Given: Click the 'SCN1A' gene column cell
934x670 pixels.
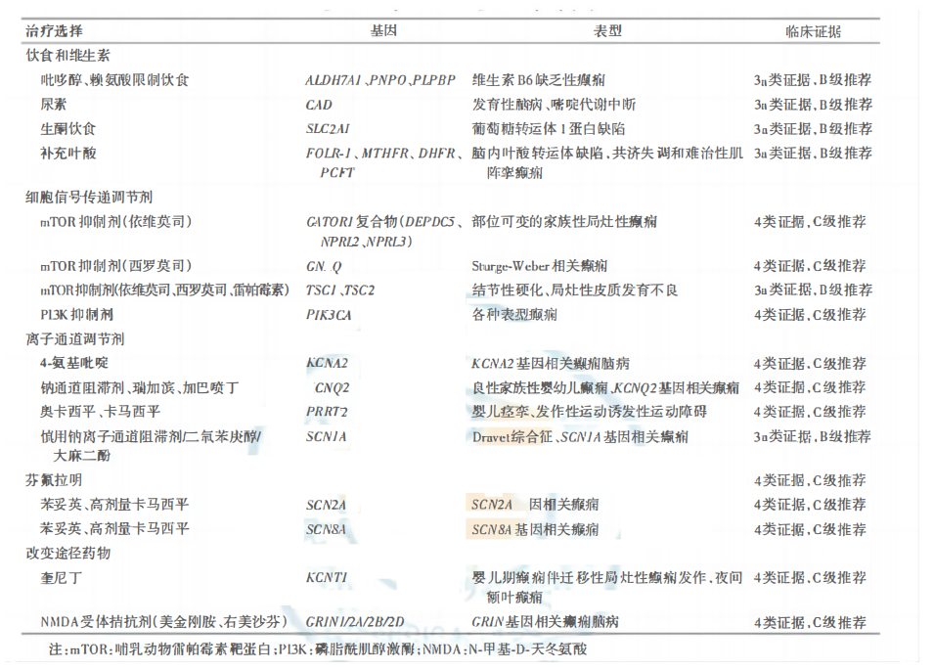Looking at the screenshot, I should [x=326, y=436].
